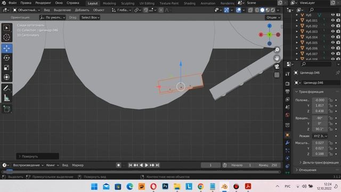Select the Transform tool in toolbar

point(7,77)
